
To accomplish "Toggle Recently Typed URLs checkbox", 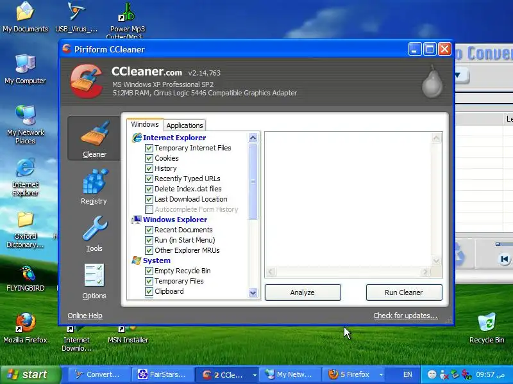I will coord(149,179).
